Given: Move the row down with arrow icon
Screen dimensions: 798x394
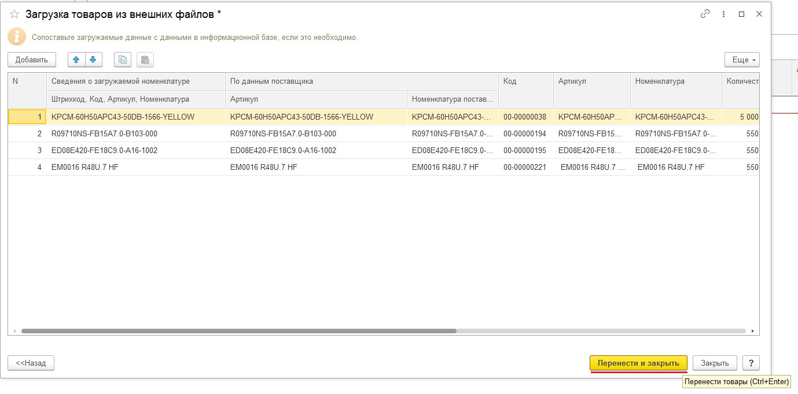Looking at the screenshot, I should (93, 60).
